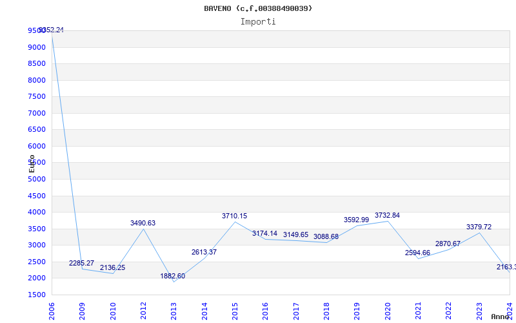Click the x-axis year 2019
Screen dimensions: 516x323
(x=357, y=311)
